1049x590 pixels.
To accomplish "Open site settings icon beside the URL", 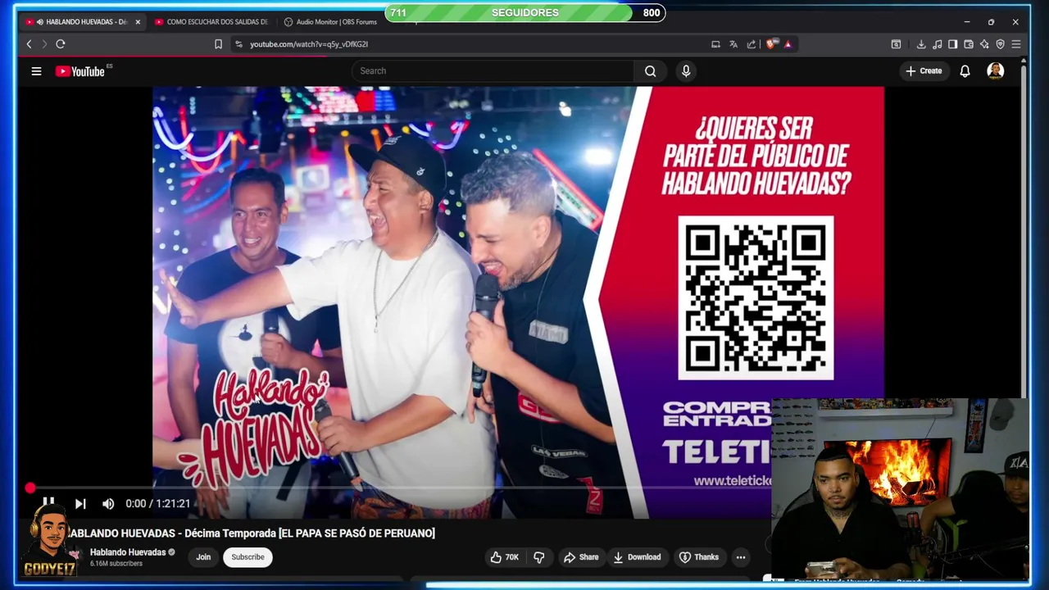I will pos(238,44).
